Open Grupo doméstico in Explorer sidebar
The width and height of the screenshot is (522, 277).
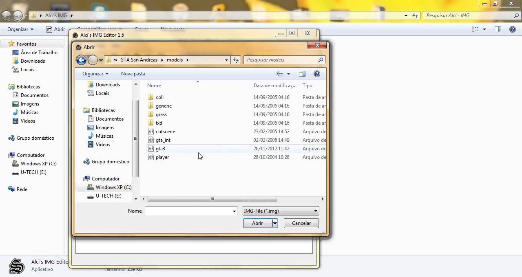click(35, 138)
